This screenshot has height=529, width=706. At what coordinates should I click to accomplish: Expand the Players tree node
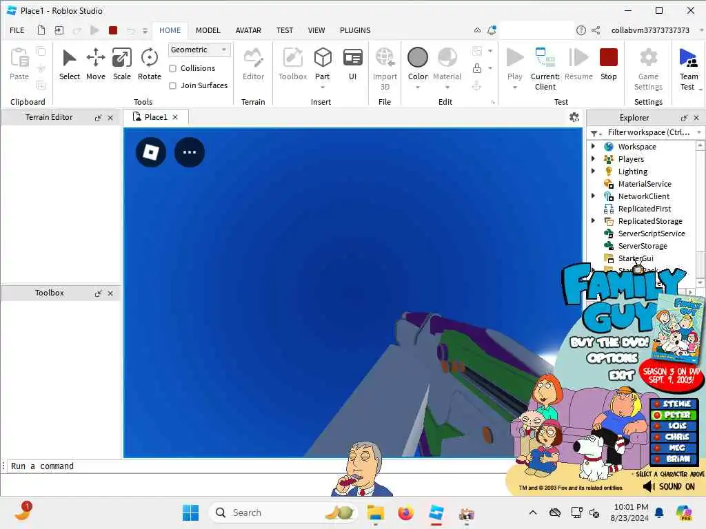(x=593, y=159)
